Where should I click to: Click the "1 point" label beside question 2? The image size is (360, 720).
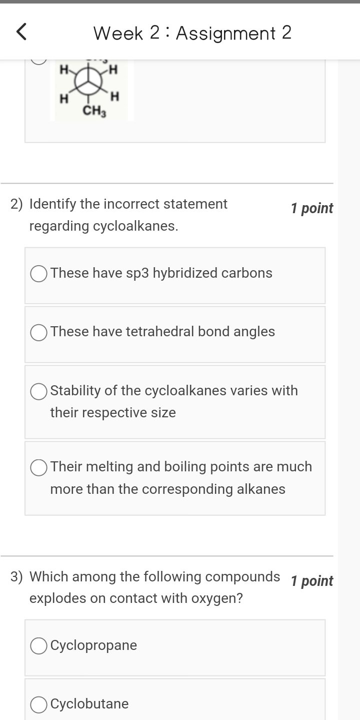click(x=311, y=208)
